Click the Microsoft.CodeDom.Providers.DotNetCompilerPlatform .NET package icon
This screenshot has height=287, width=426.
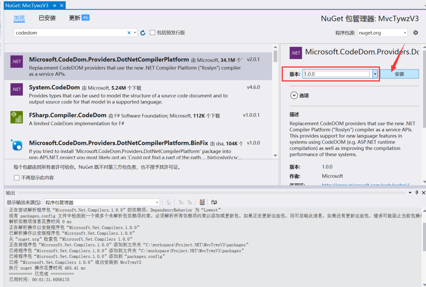[17, 61]
